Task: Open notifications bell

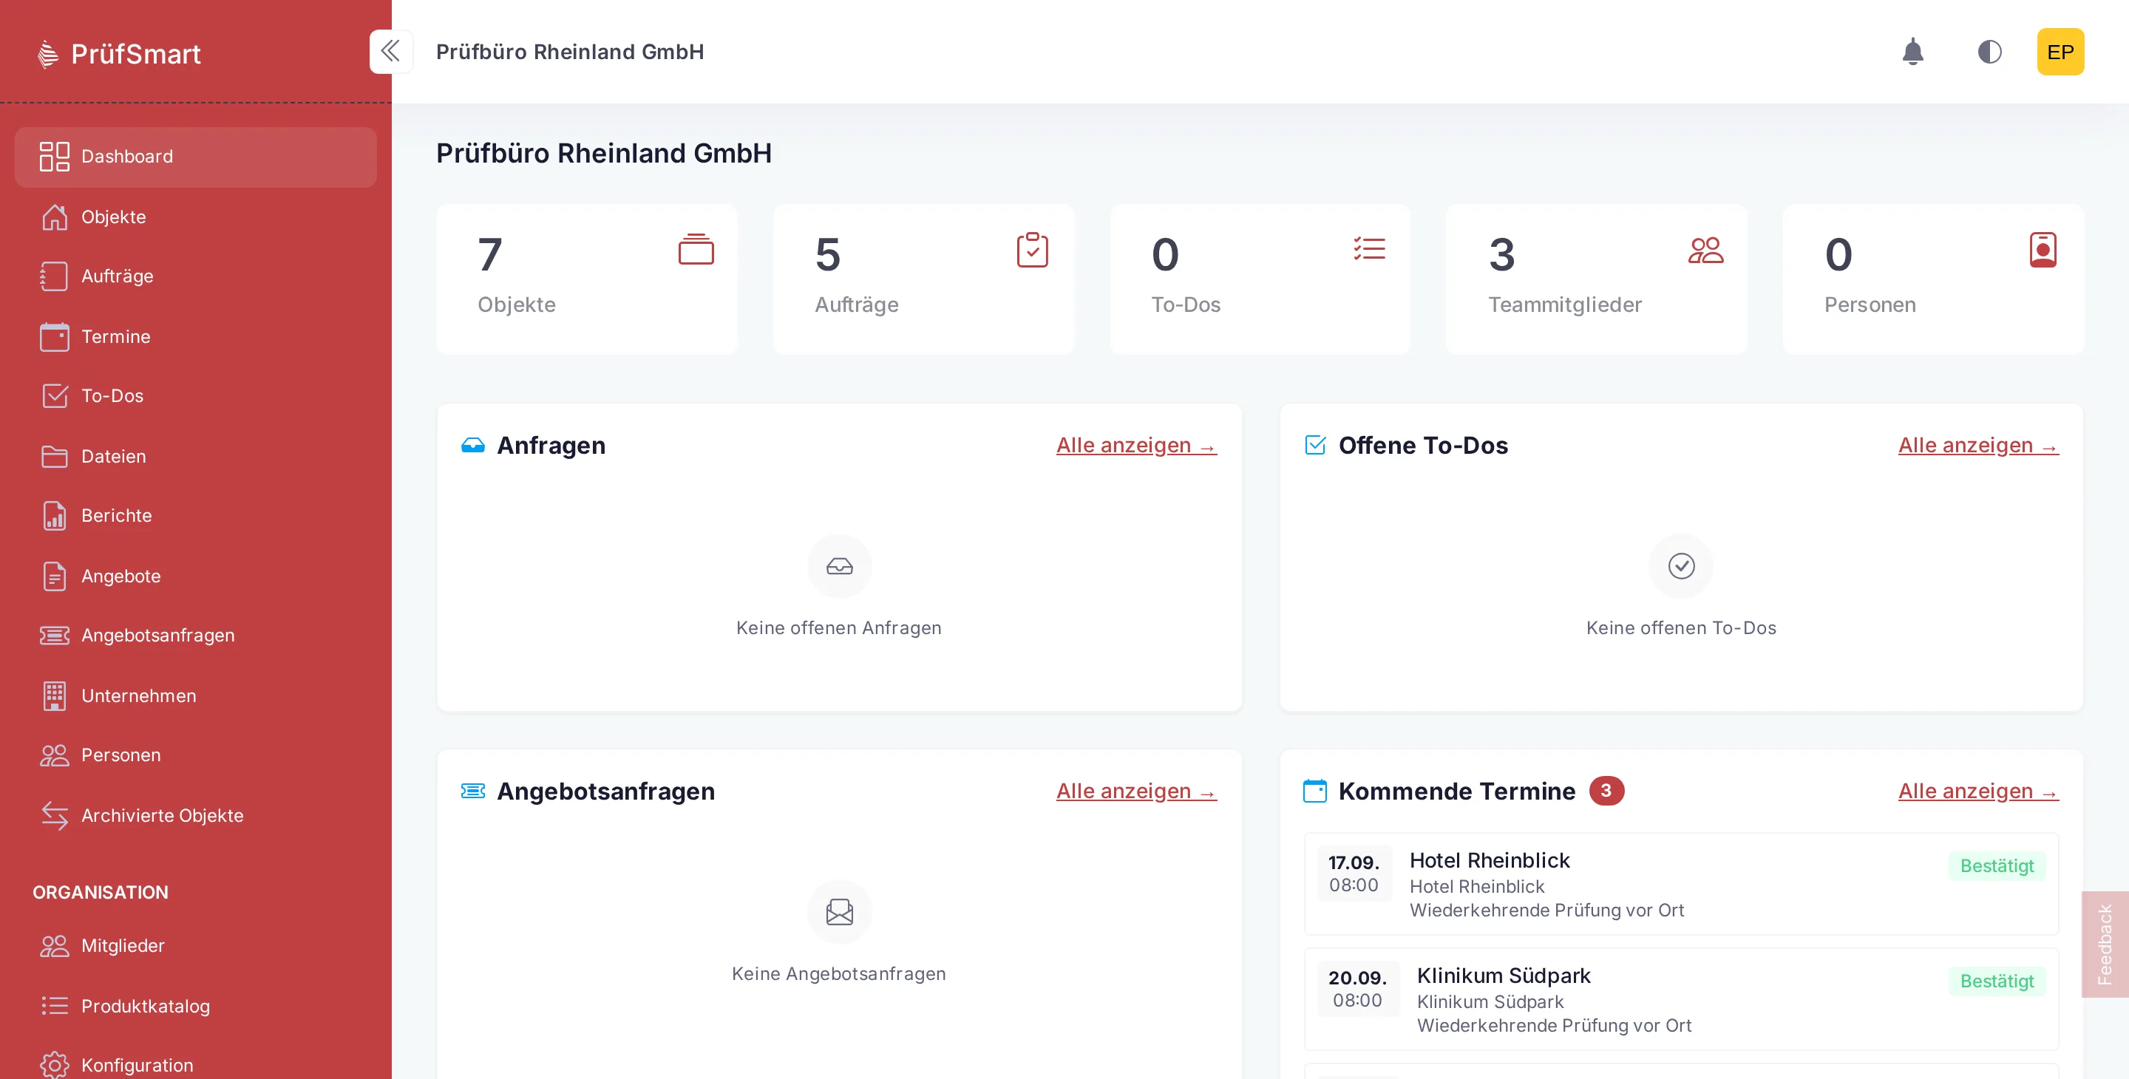Action: (1912, 51)
